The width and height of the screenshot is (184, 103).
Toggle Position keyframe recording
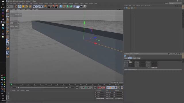tap(108, 88)
